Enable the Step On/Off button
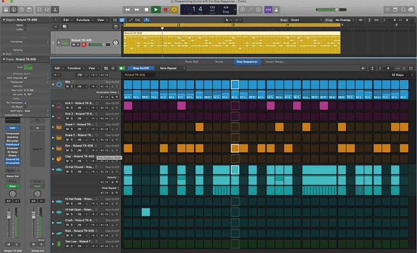417x253 pixels. (x=140, y=68)
